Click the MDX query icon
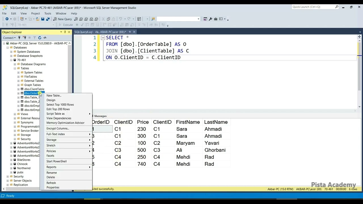Viewport: 363px width, 204px height. tap(81, 19)
